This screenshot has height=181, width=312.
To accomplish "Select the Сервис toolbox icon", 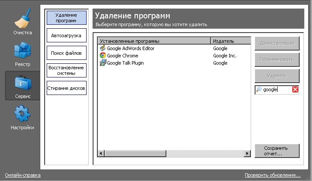I will pyautogui.click(x=22, y=86).
